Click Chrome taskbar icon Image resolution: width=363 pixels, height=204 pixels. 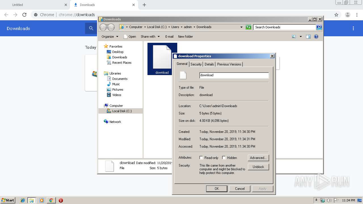click(x=51, y=200)
